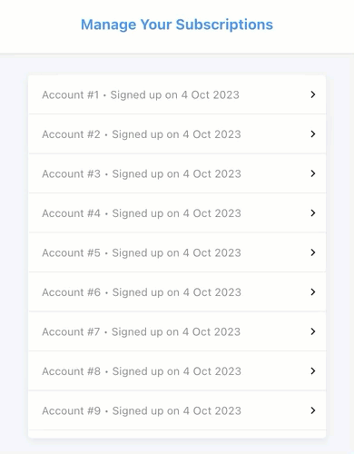Click the chevron arrow for Account #7
The width and height of the screenshot is (354, 454).
(x=313, y=331)
